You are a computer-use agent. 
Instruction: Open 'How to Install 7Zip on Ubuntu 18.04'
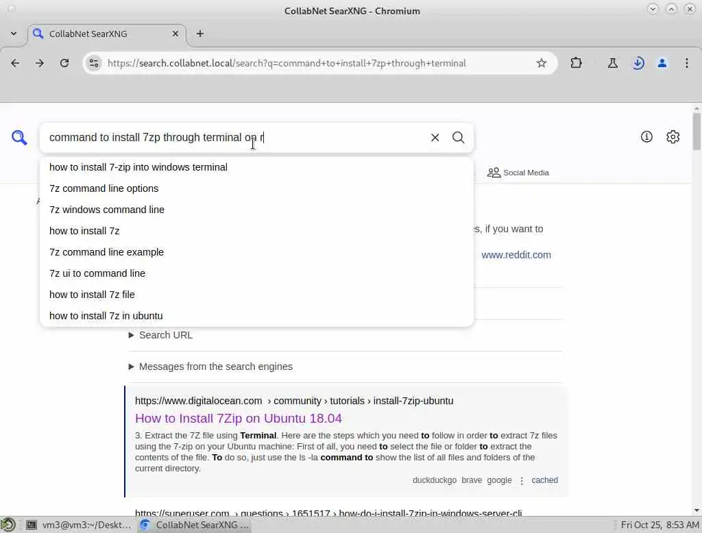238,419
